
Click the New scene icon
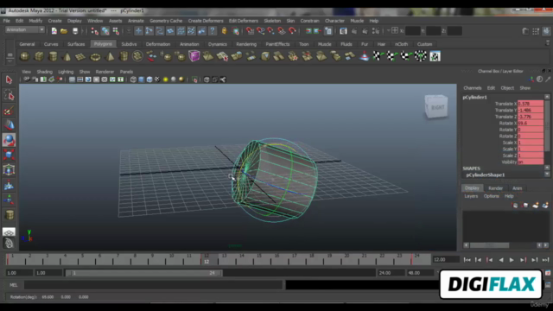point(54,31)
